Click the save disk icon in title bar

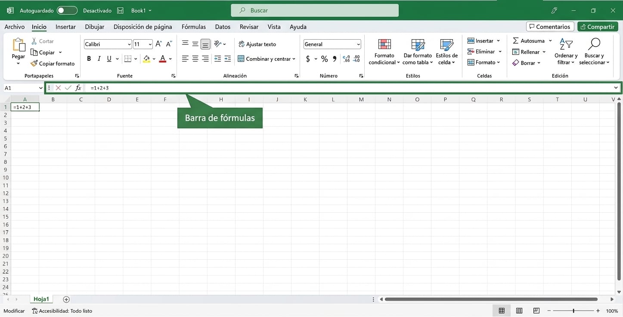[121, 10]
